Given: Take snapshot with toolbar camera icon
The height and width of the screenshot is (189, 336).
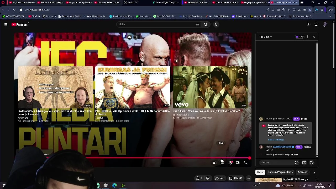Looking at the screenshot, I should click(x=279, y=10).
